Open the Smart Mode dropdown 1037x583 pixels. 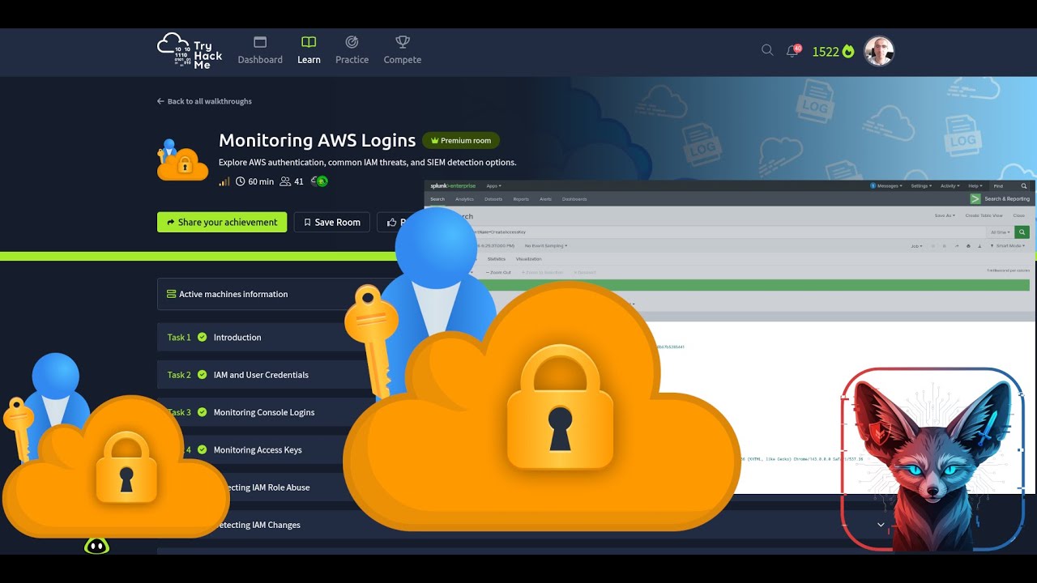coord(1009,245)
